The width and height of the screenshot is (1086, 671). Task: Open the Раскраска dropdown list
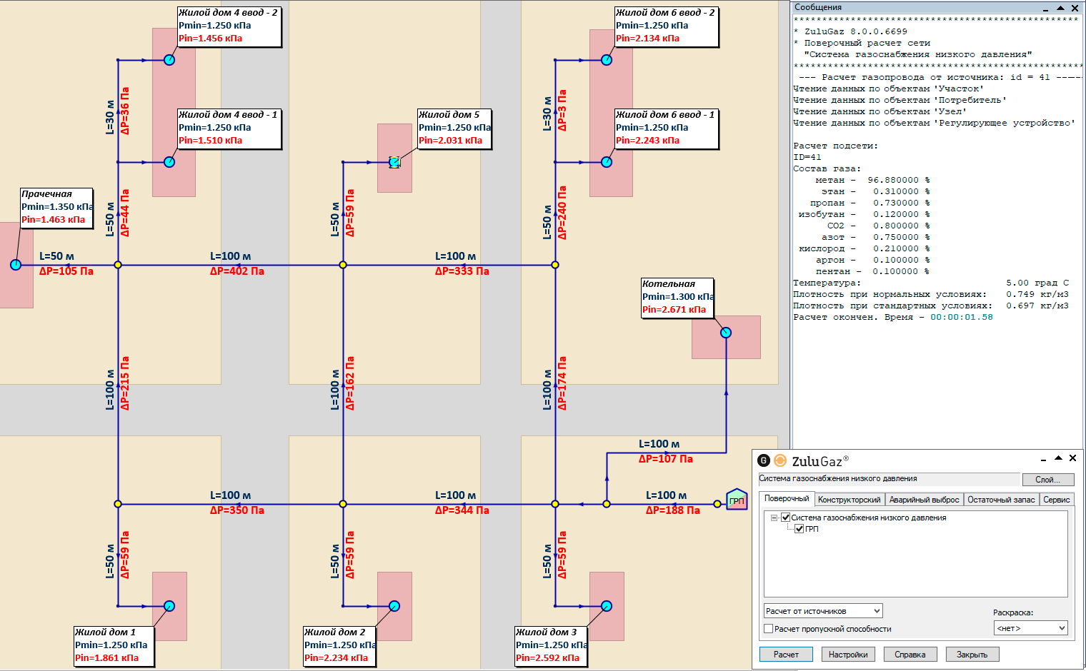coord(1030,628)
